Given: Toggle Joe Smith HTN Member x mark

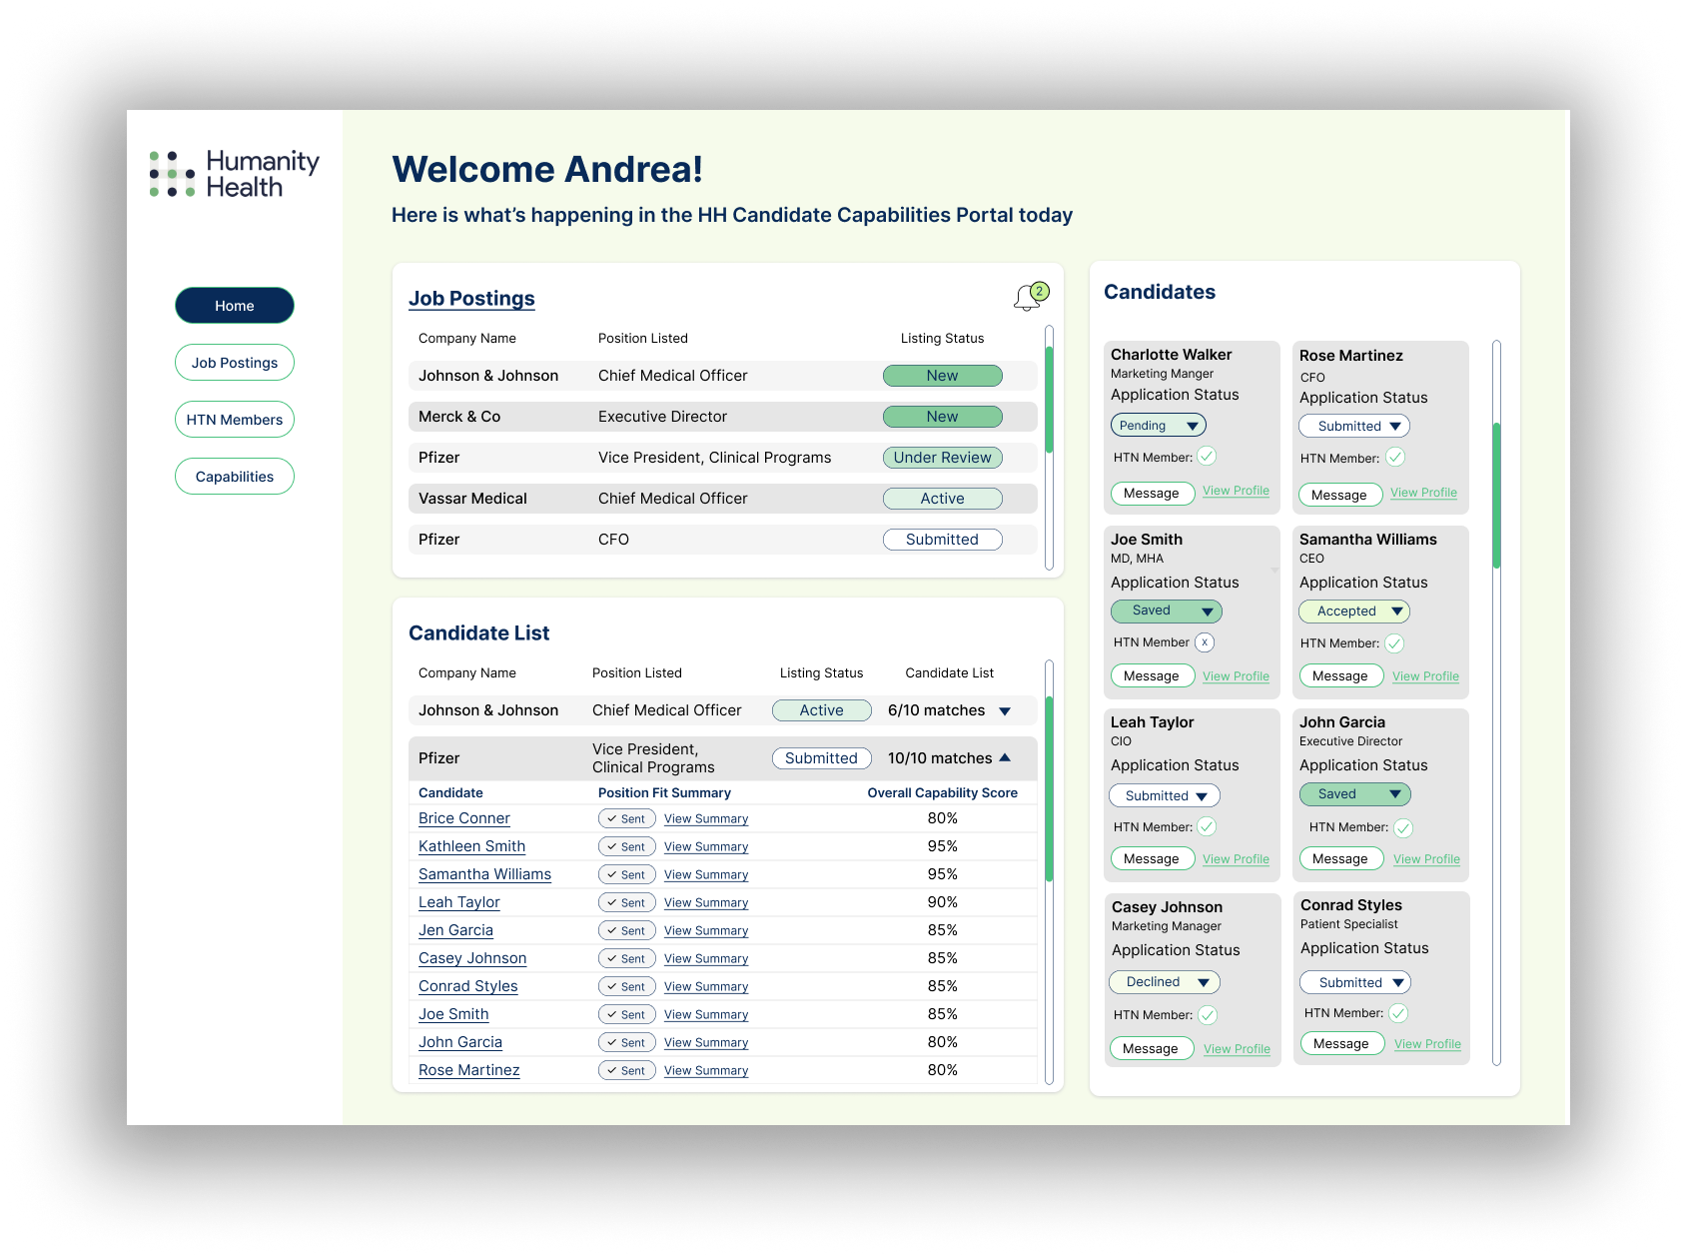Looking at the screenshot, I should [1205, 642].
